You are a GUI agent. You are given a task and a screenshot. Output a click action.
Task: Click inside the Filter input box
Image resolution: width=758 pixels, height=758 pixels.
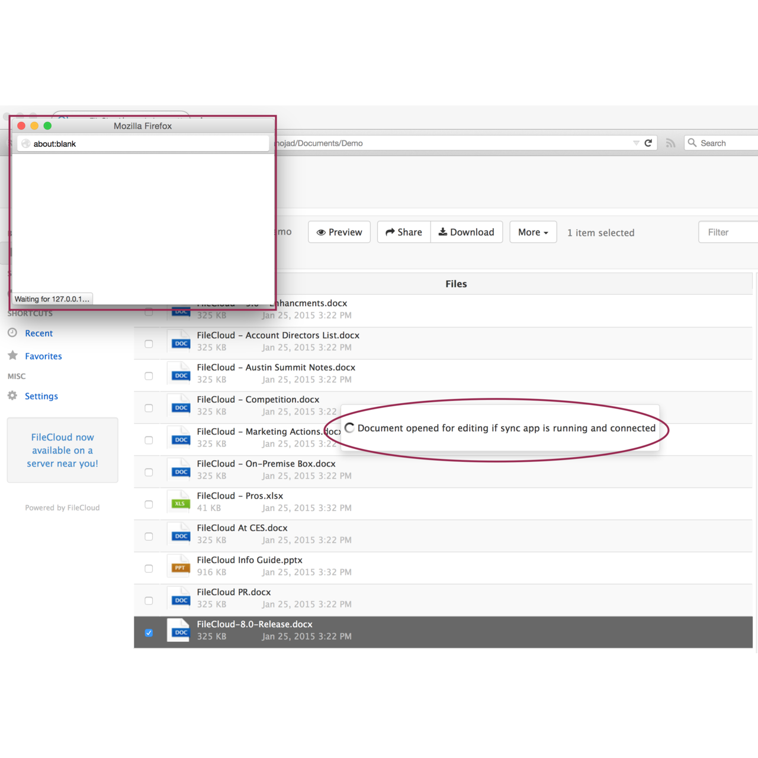click(x=730, y=232)
